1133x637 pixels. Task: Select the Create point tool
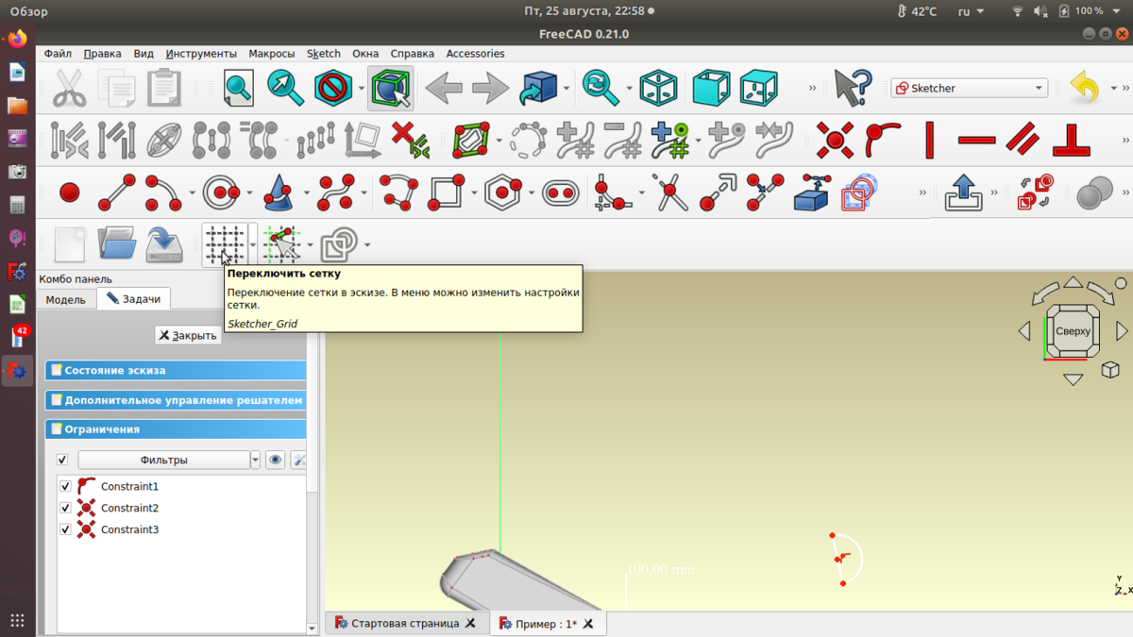pyautogui.click(x=69, y=193)
